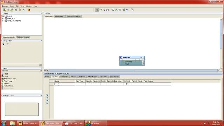The height and width of the screenshot is (126, 224).
Task: Click the printer icon in the toolbar
Action: coord(12,10)
